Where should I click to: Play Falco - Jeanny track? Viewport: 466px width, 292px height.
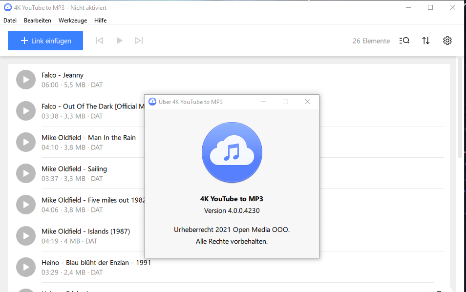click(x=26, y=80)
